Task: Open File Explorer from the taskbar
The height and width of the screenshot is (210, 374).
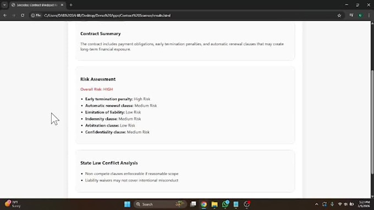Action: [x=215, y=204]
